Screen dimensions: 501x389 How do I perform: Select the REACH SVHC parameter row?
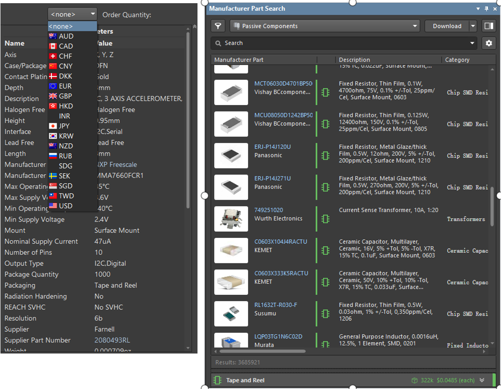[x=94, y=307]
